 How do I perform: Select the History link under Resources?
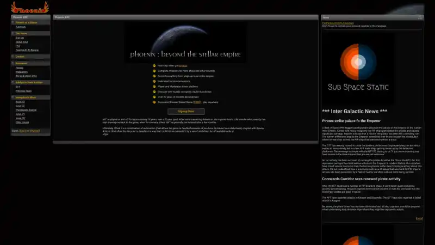pyautogui.click(x=19, y=68)
